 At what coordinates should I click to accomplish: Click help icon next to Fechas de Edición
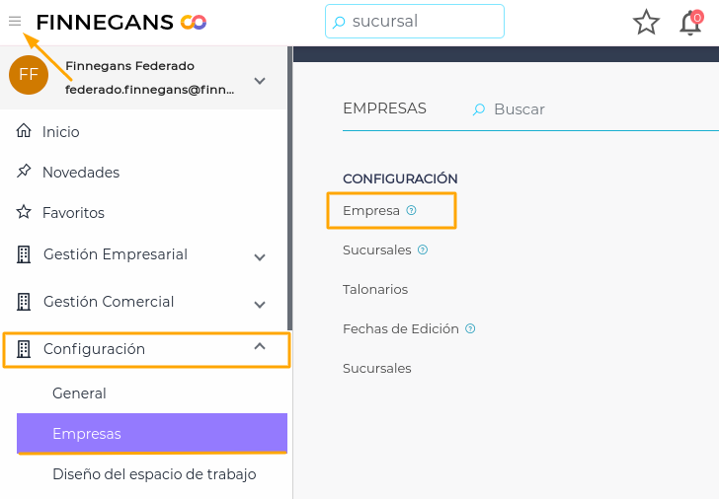pyautogui.click(x=470, y=328)
